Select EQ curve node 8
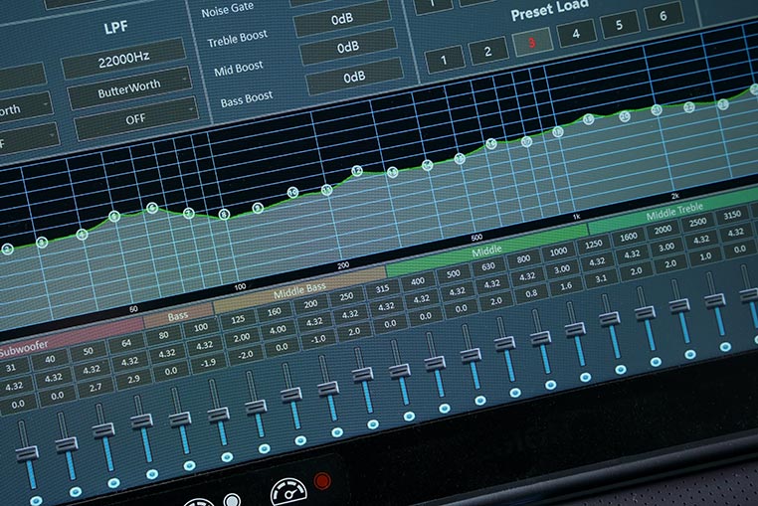Viewport: 758px width, 506px height. tap(224, 214)
